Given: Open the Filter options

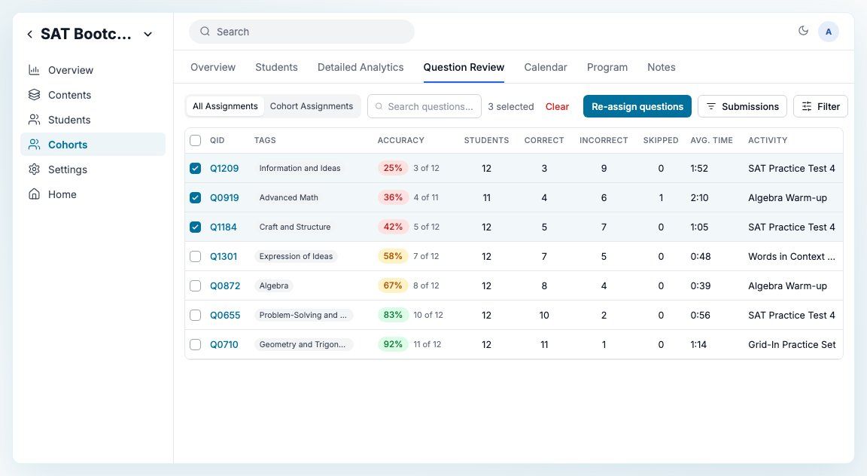Looking at the screenshot, I should pyautogui.click(x=820, y=106).
